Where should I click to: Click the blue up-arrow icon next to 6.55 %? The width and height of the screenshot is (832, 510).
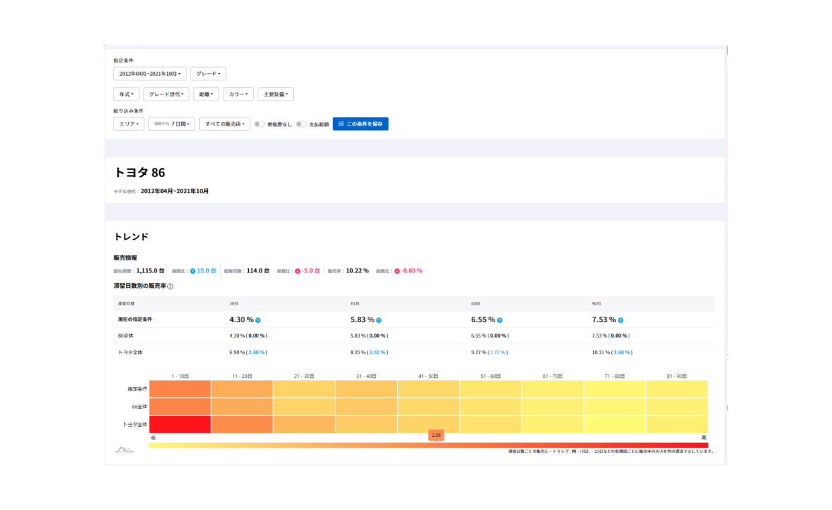point(499,320)
